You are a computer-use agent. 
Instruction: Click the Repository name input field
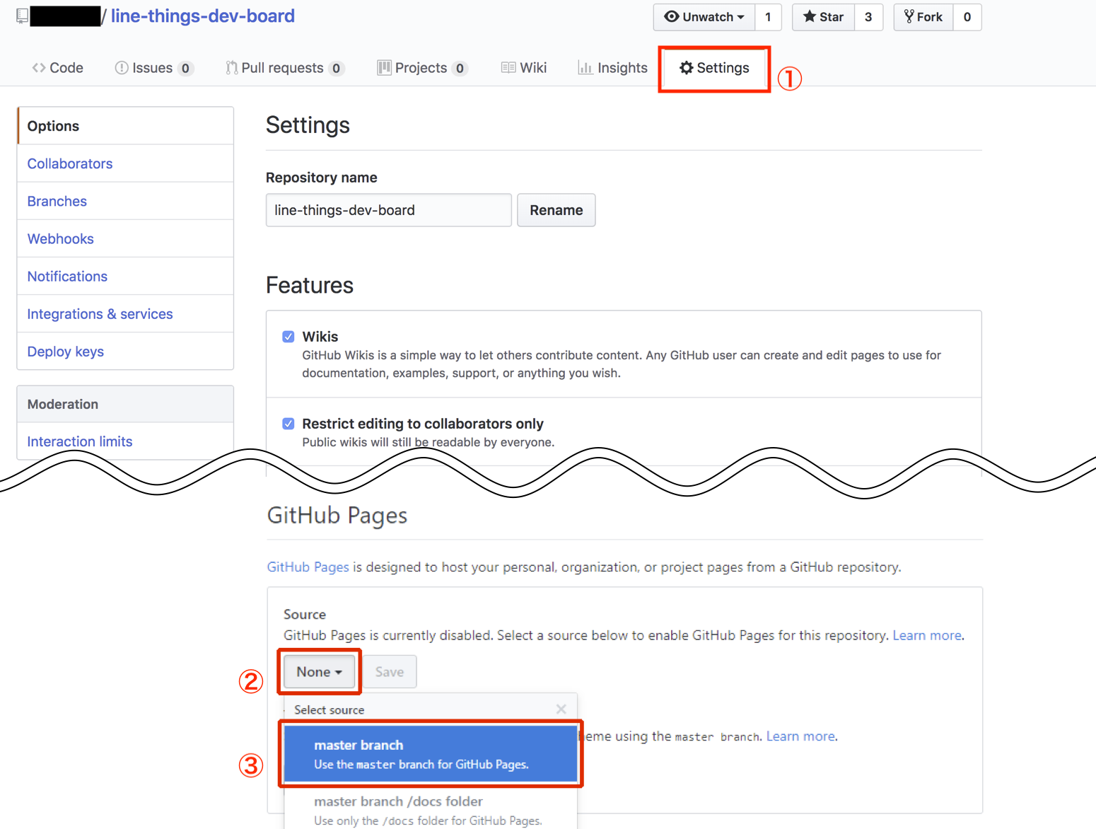[389, 210]
